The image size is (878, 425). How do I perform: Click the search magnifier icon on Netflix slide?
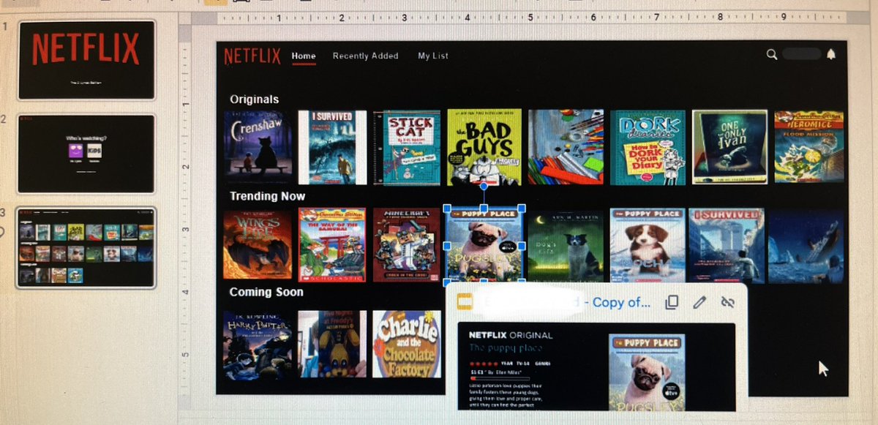[x=771, y=54]
